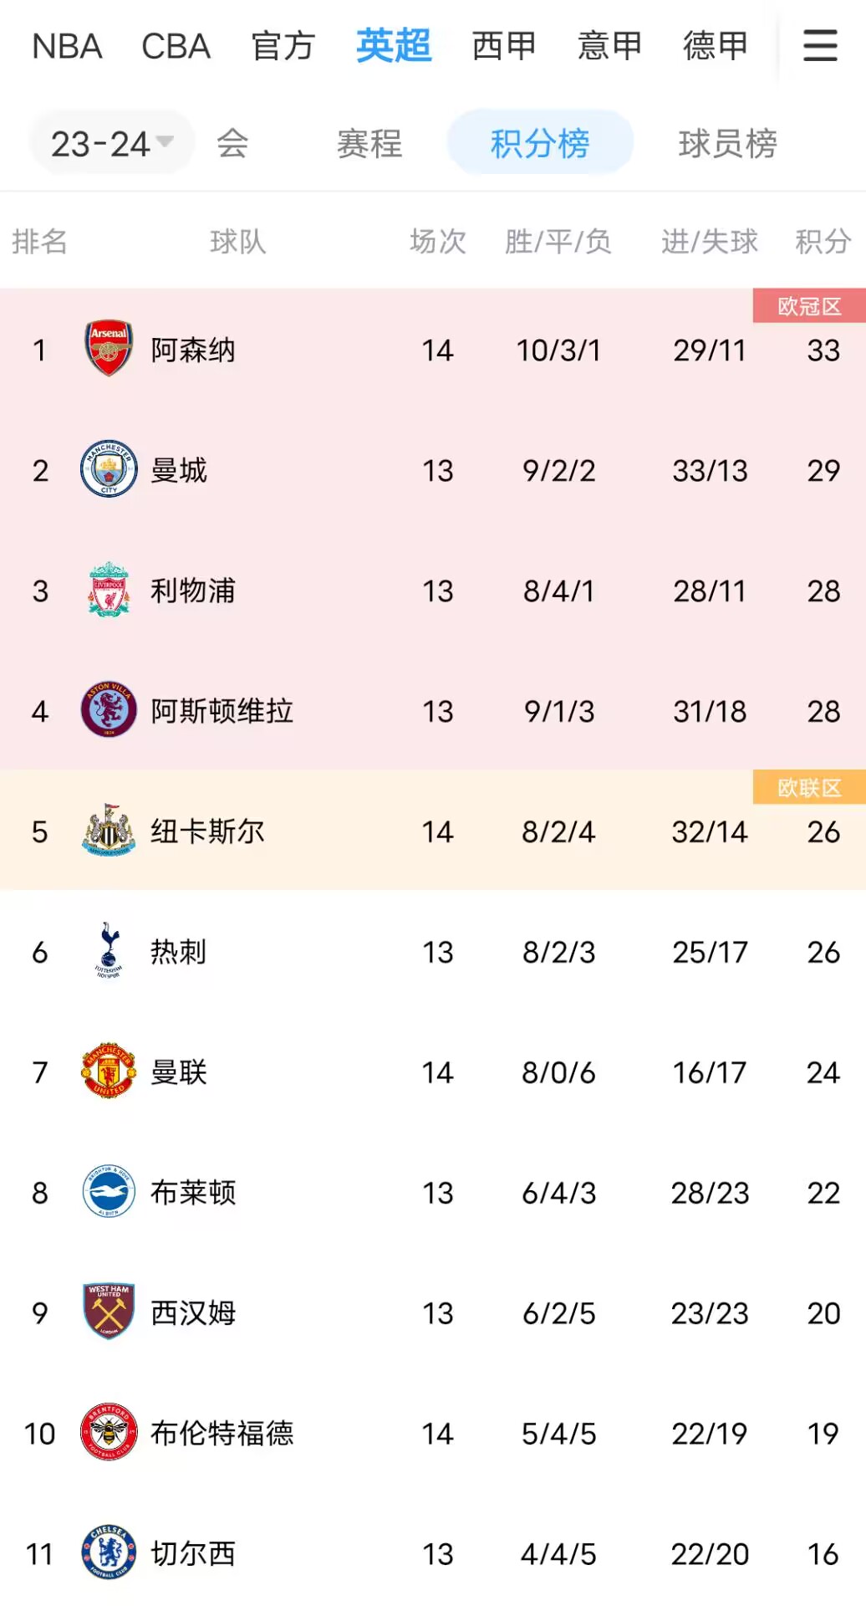Image resolution: width=866 pixels, height=1606 pixels.
Task: Click the Arsenal club crest
Action: coord(109,349)
